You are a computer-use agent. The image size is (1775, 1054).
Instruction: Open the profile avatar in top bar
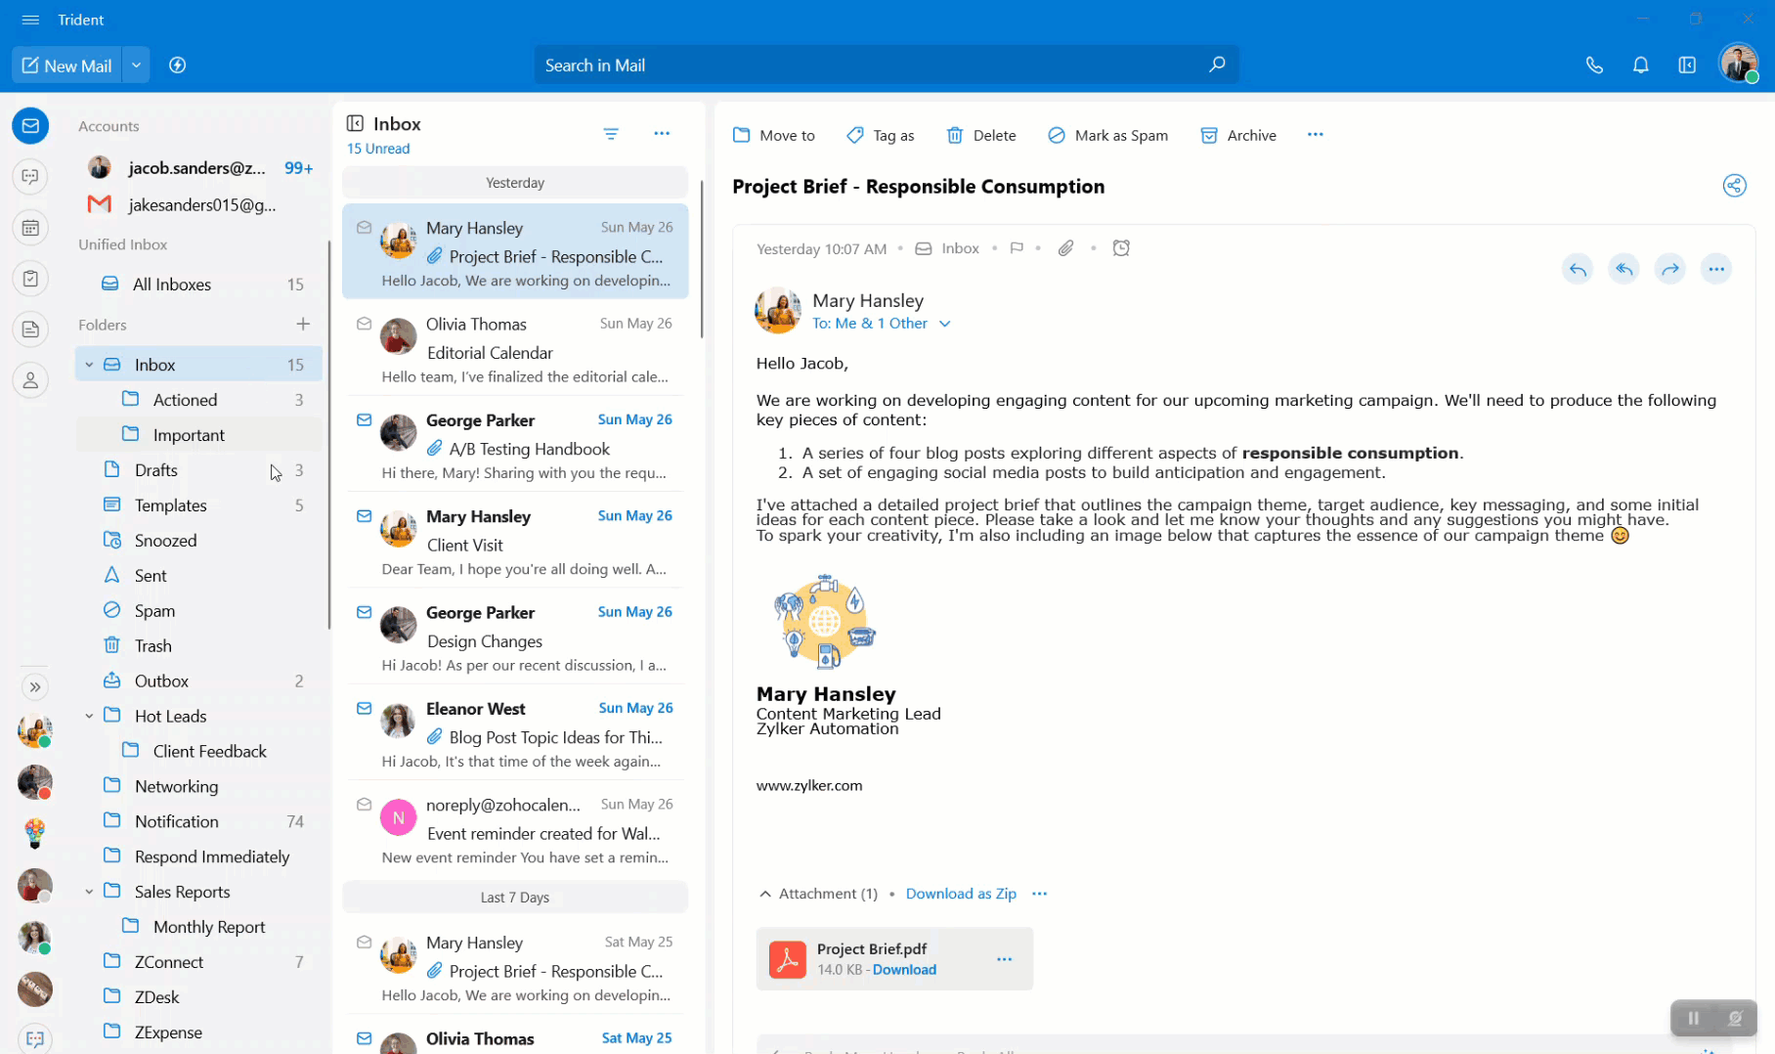(x=1739, y=65)
